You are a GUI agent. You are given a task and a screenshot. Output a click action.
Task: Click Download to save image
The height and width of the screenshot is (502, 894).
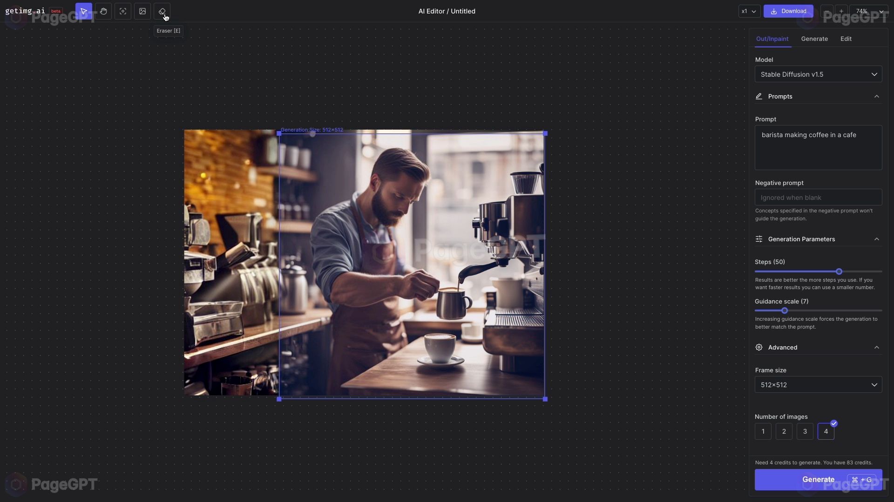click(788, 10)
